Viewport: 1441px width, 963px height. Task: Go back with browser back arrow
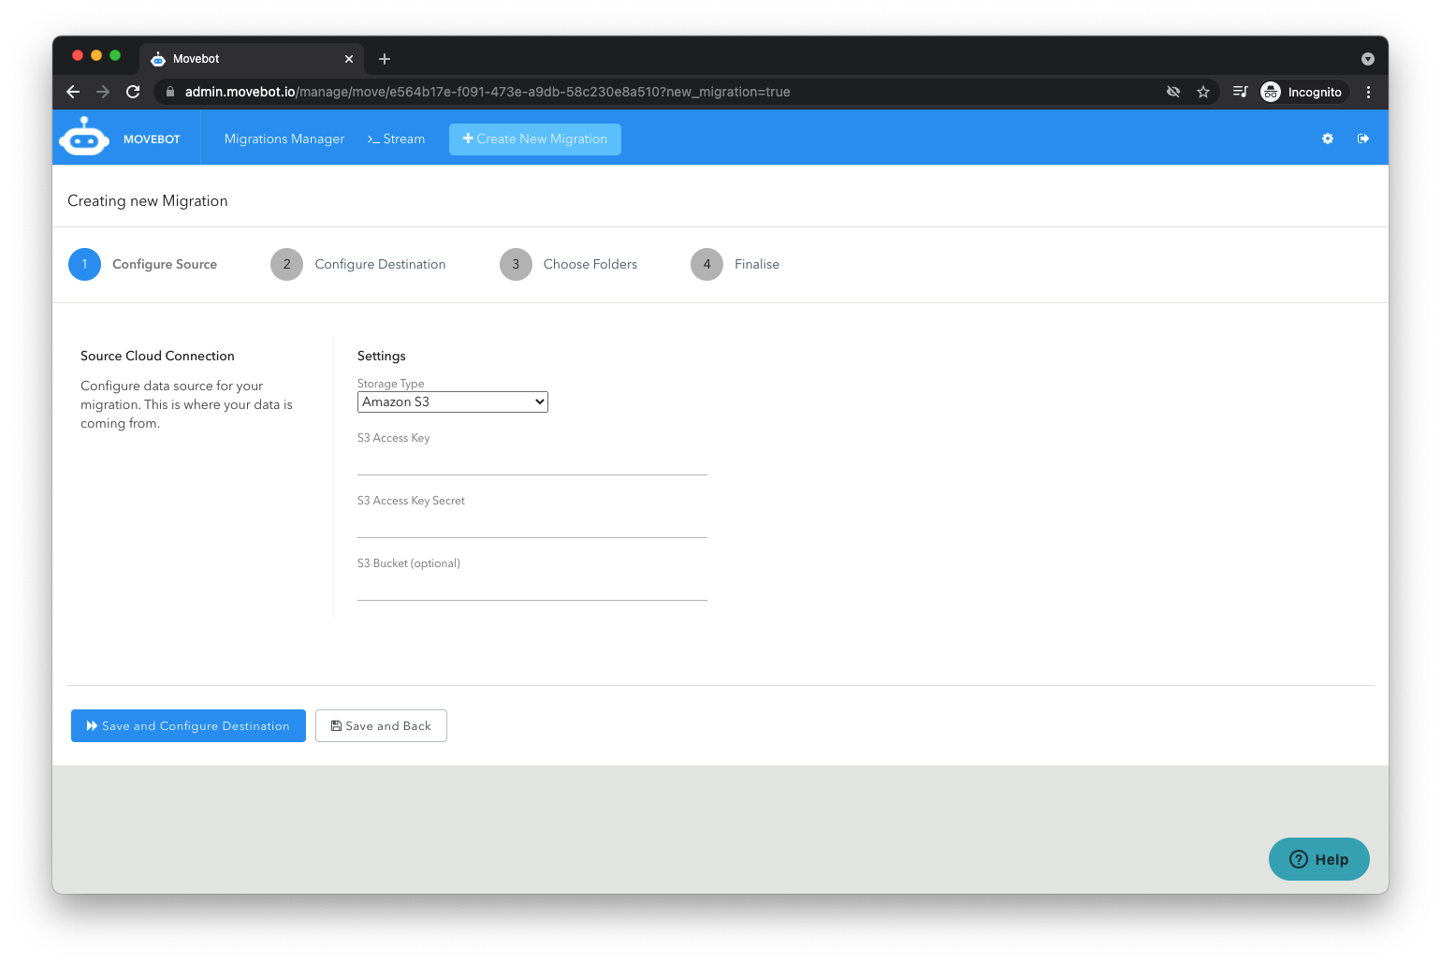pos(73,92)
